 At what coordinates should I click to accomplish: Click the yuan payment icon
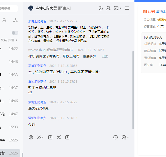[x=67, y=137]
